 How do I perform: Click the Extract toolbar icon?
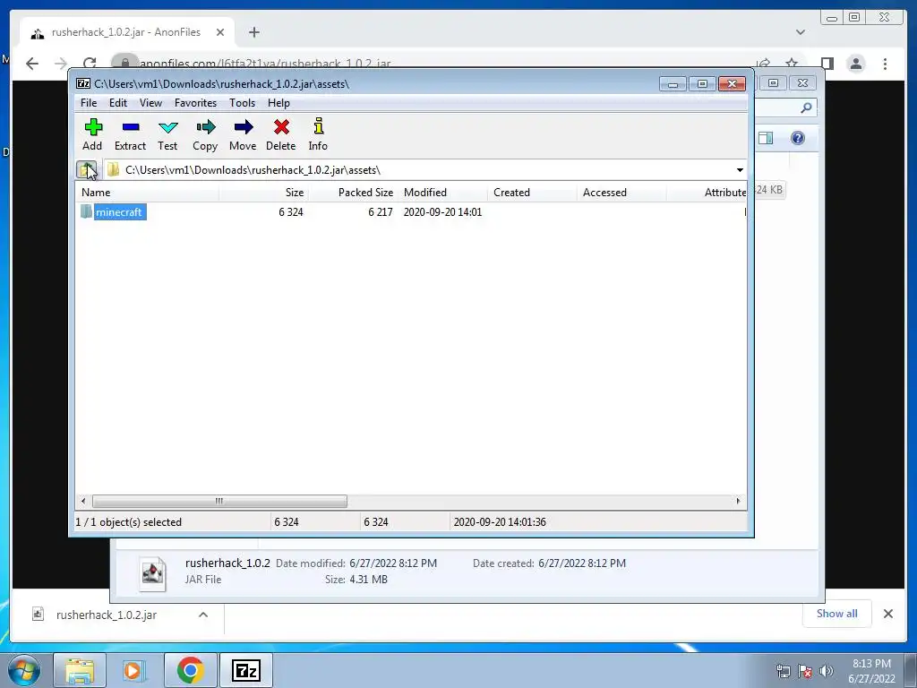(131, 127)
